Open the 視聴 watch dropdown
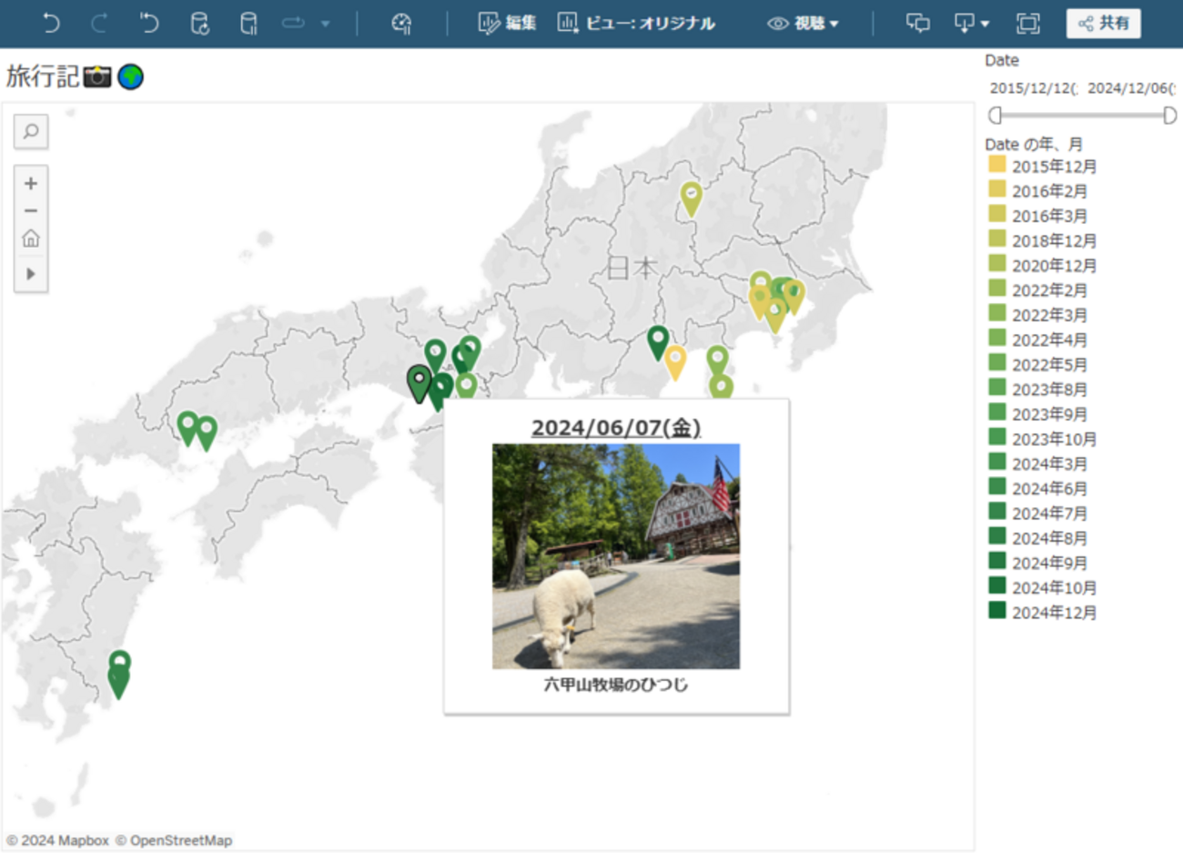Viewport: 1183px width, 854px height. [803, 23]
